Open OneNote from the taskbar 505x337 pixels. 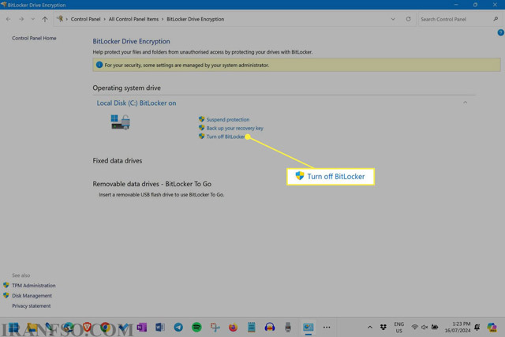142,328
